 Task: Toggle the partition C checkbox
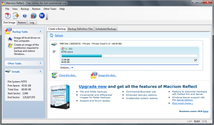[x=196, y=60]
